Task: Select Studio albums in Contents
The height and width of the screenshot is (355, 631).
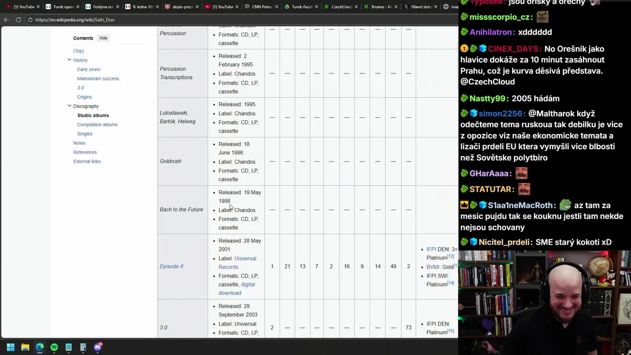Action: coord(93,115)
